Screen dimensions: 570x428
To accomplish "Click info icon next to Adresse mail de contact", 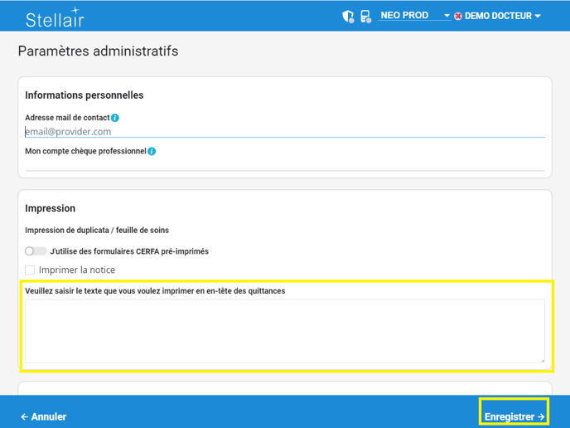I will [x=115, y=118].
